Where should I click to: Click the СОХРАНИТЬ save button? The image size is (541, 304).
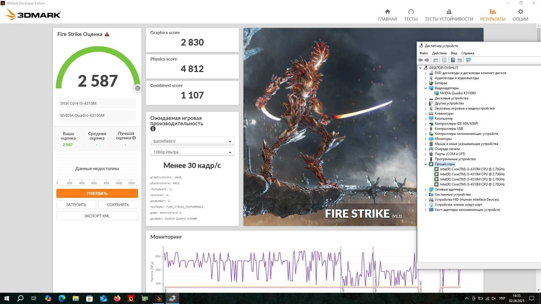pyautogui.click(x=118, y=205)
